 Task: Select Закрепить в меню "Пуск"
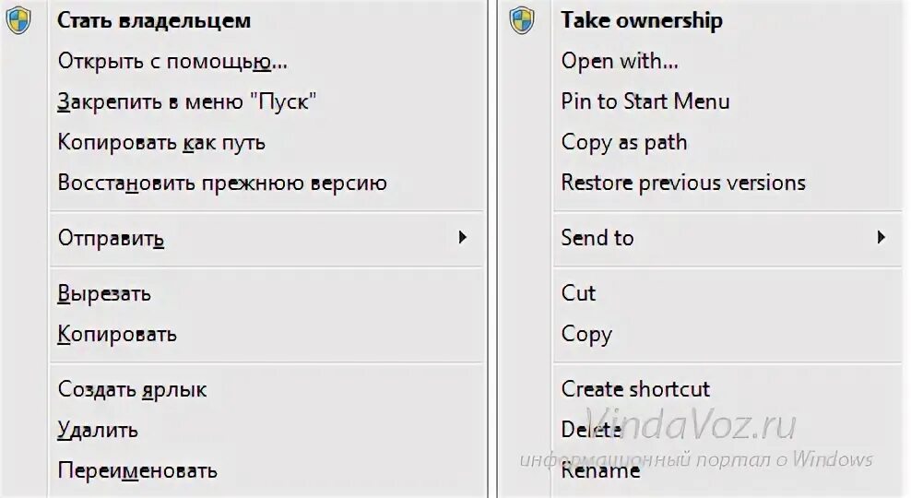[x=187, y=101]
